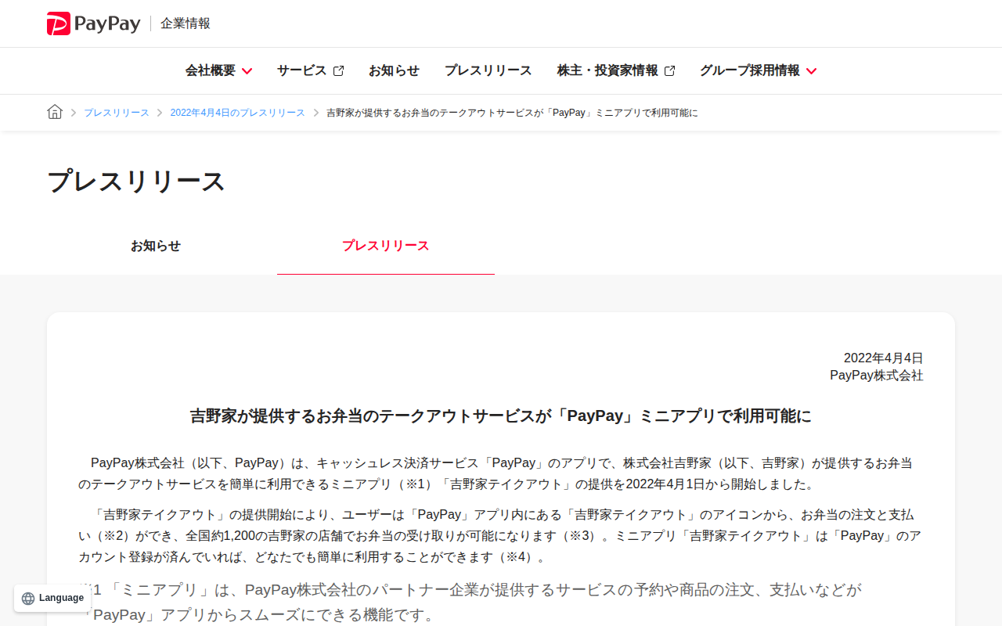
Task: Click PayPay株式会社 under the date
Action: point(877,376)
